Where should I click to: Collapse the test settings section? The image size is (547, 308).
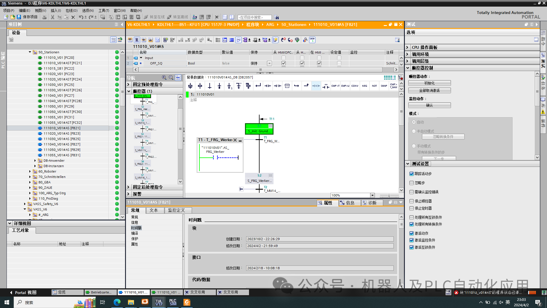(x=407, y=164)
